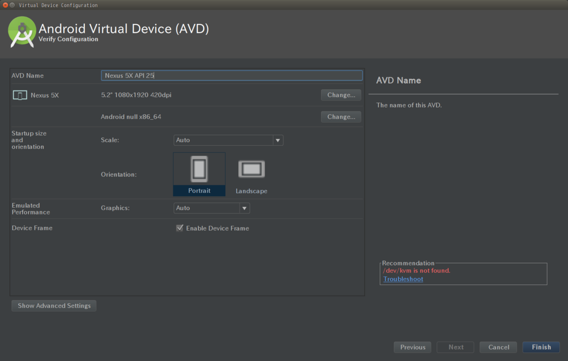The width and height of the screenshot is (568, 361).
Task: Show Advanced Settings
Action: click(x=54, y=306)
